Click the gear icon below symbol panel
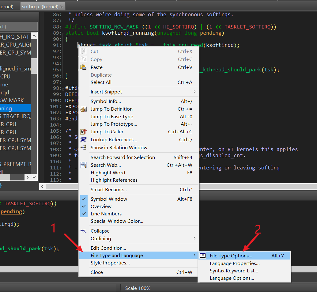The width and height of the screenshot is (317, 292). pyautogui.click(x=1, y=185)
